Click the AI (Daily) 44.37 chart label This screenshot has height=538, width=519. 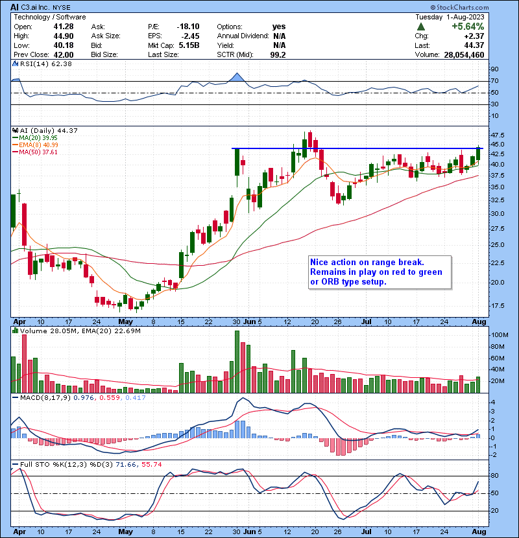tap(49, 130)
